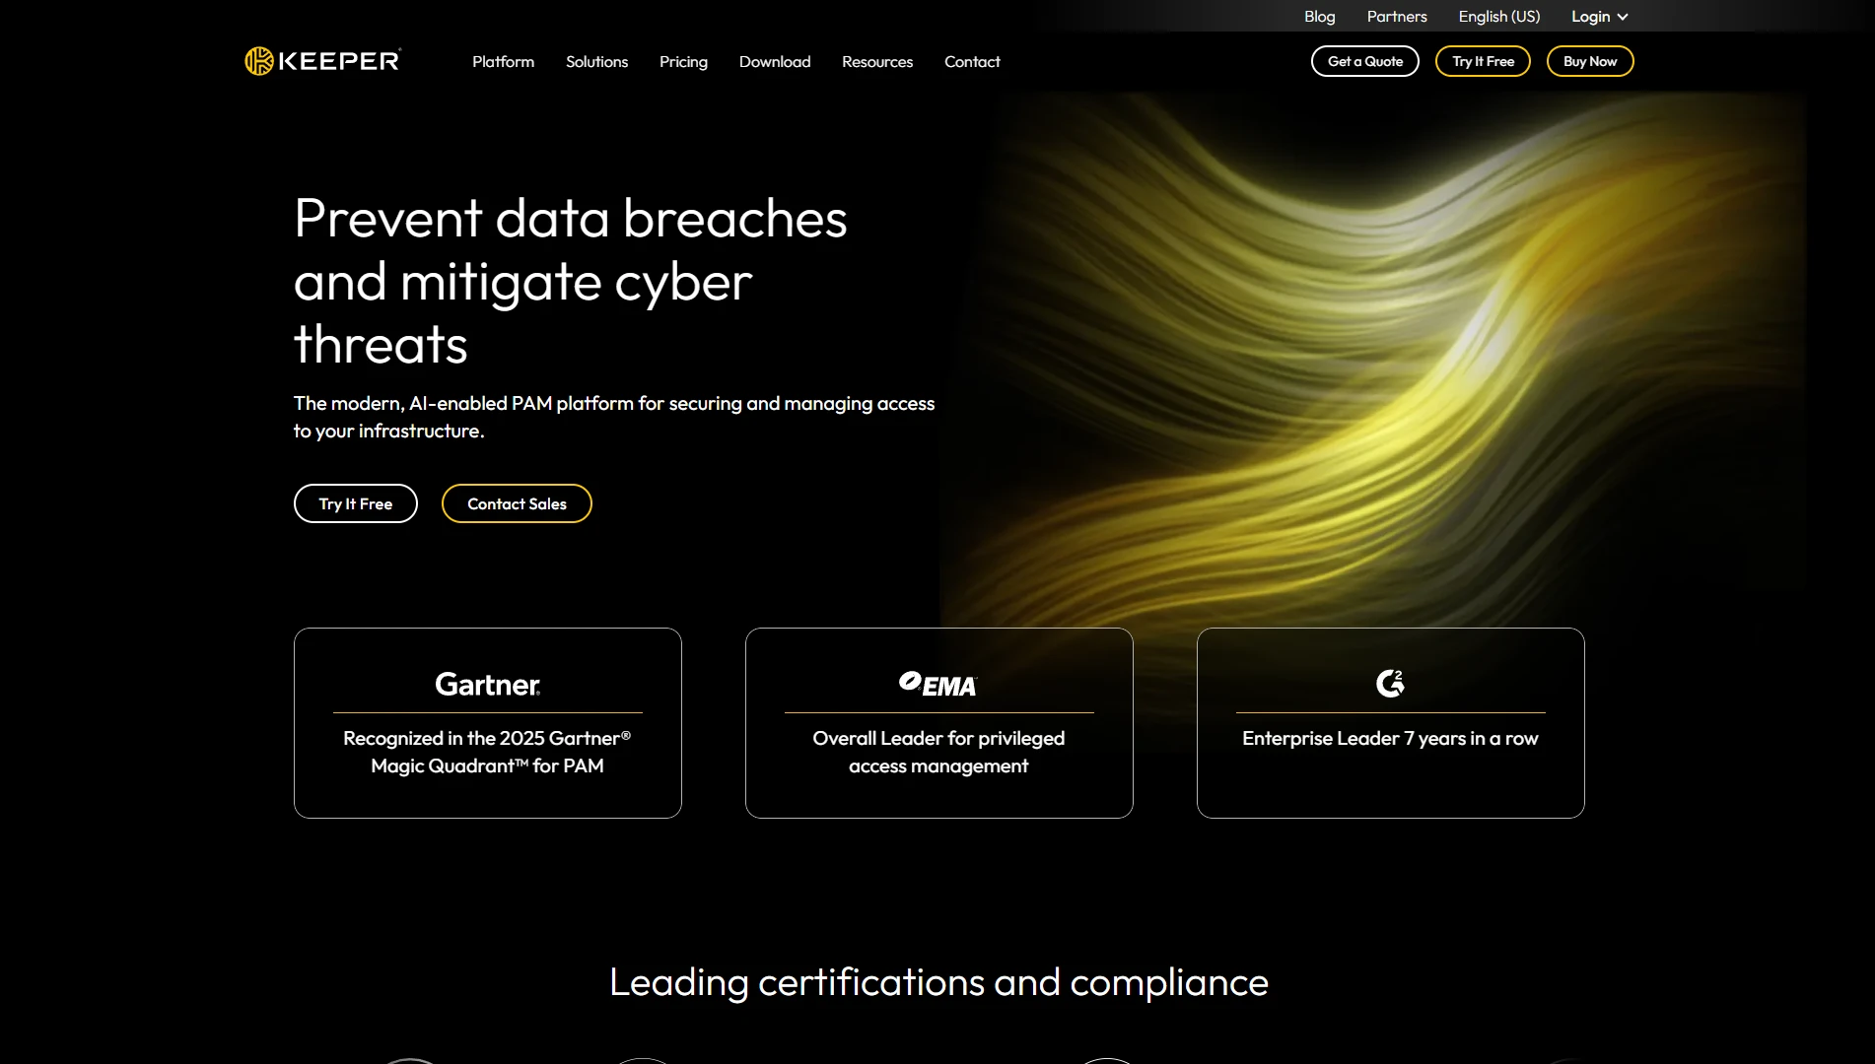This screenshot has width=1875, height=1064.
Task: Select Enterprise Leader 7 years in a row
Action: [x=1390, y=738]
